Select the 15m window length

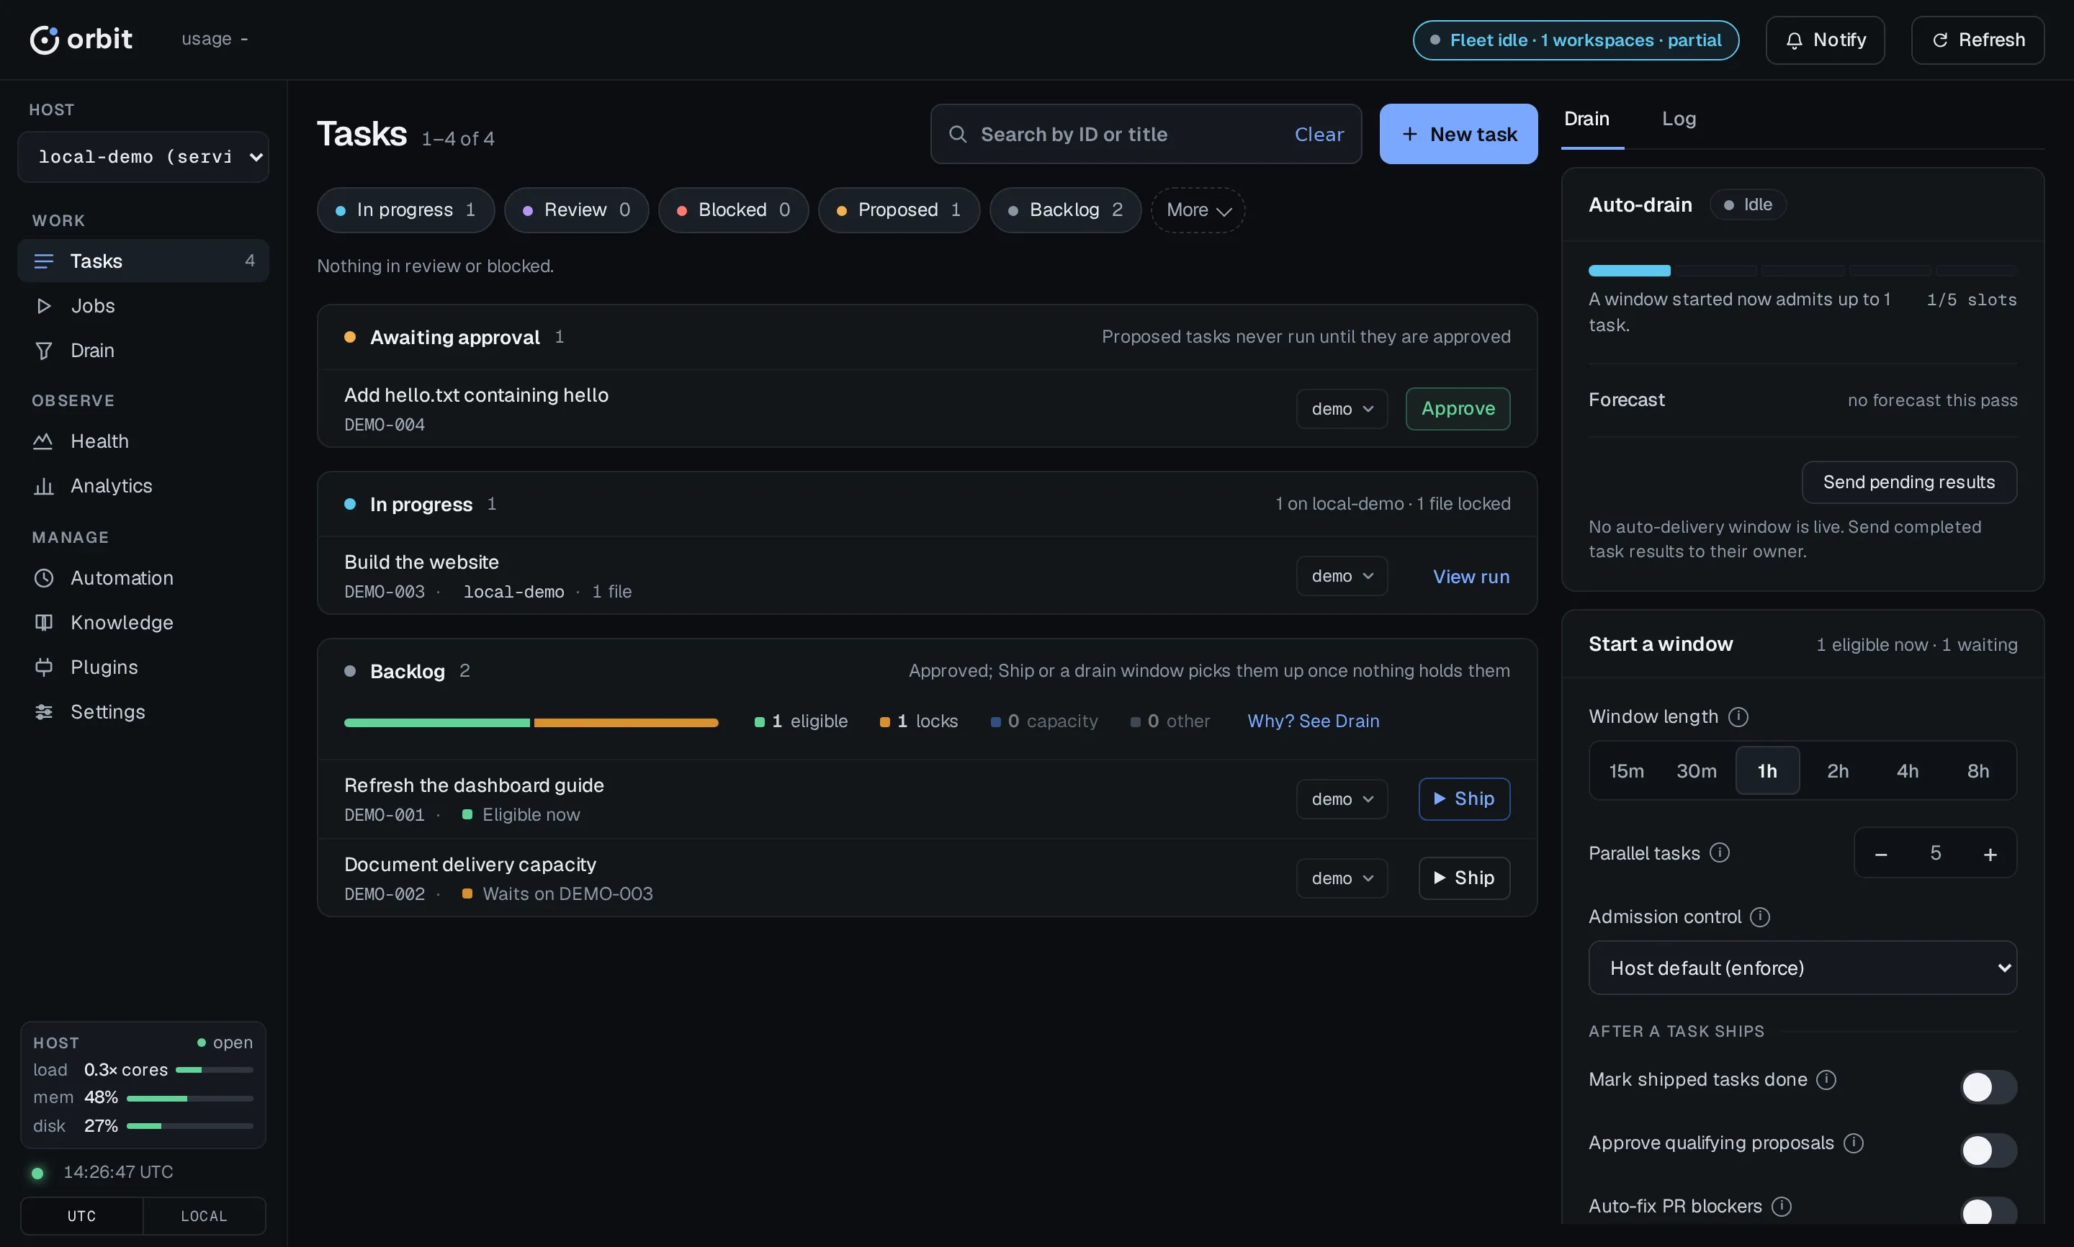click(1626, 770)
